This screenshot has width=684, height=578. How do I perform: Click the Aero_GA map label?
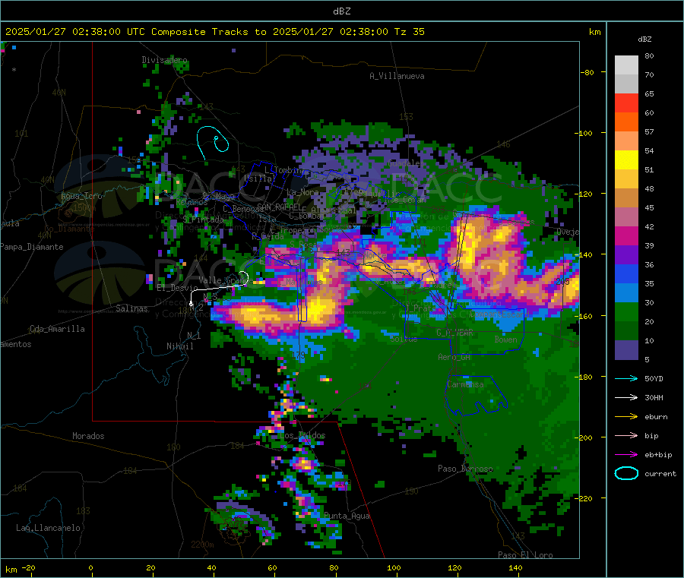(x=454, y=357)
